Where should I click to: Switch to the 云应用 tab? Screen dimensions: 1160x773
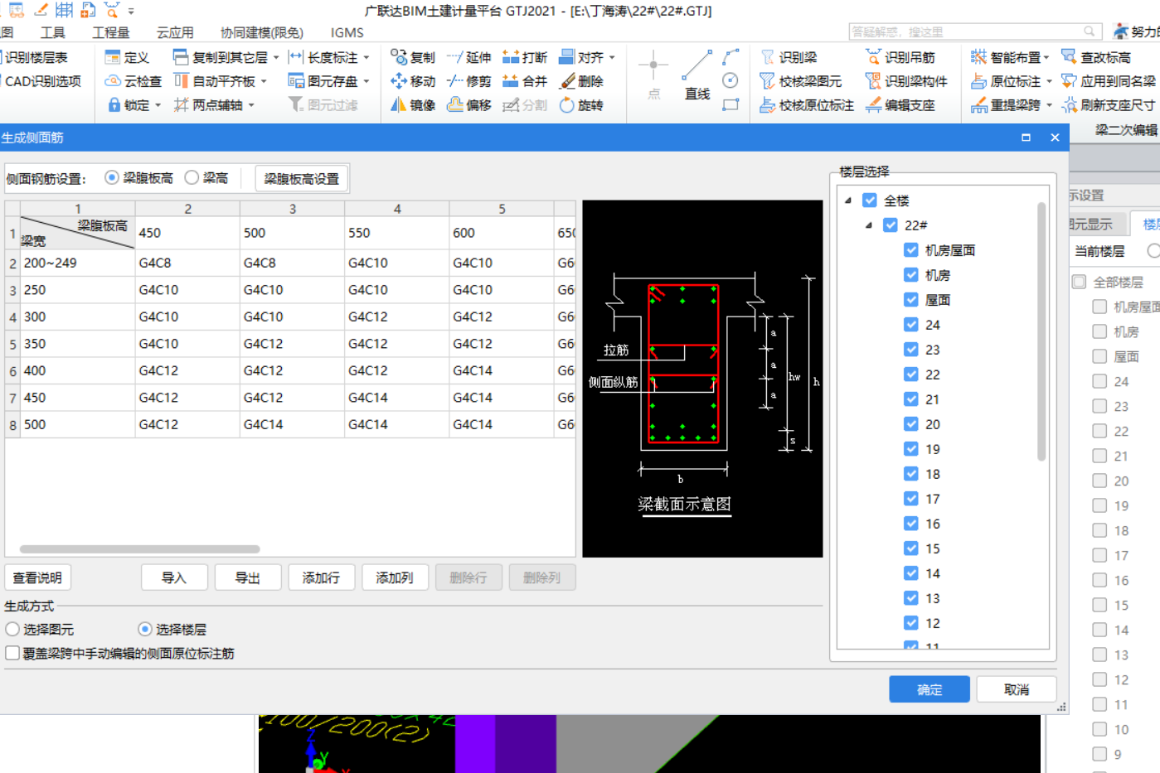coord(175,32)
